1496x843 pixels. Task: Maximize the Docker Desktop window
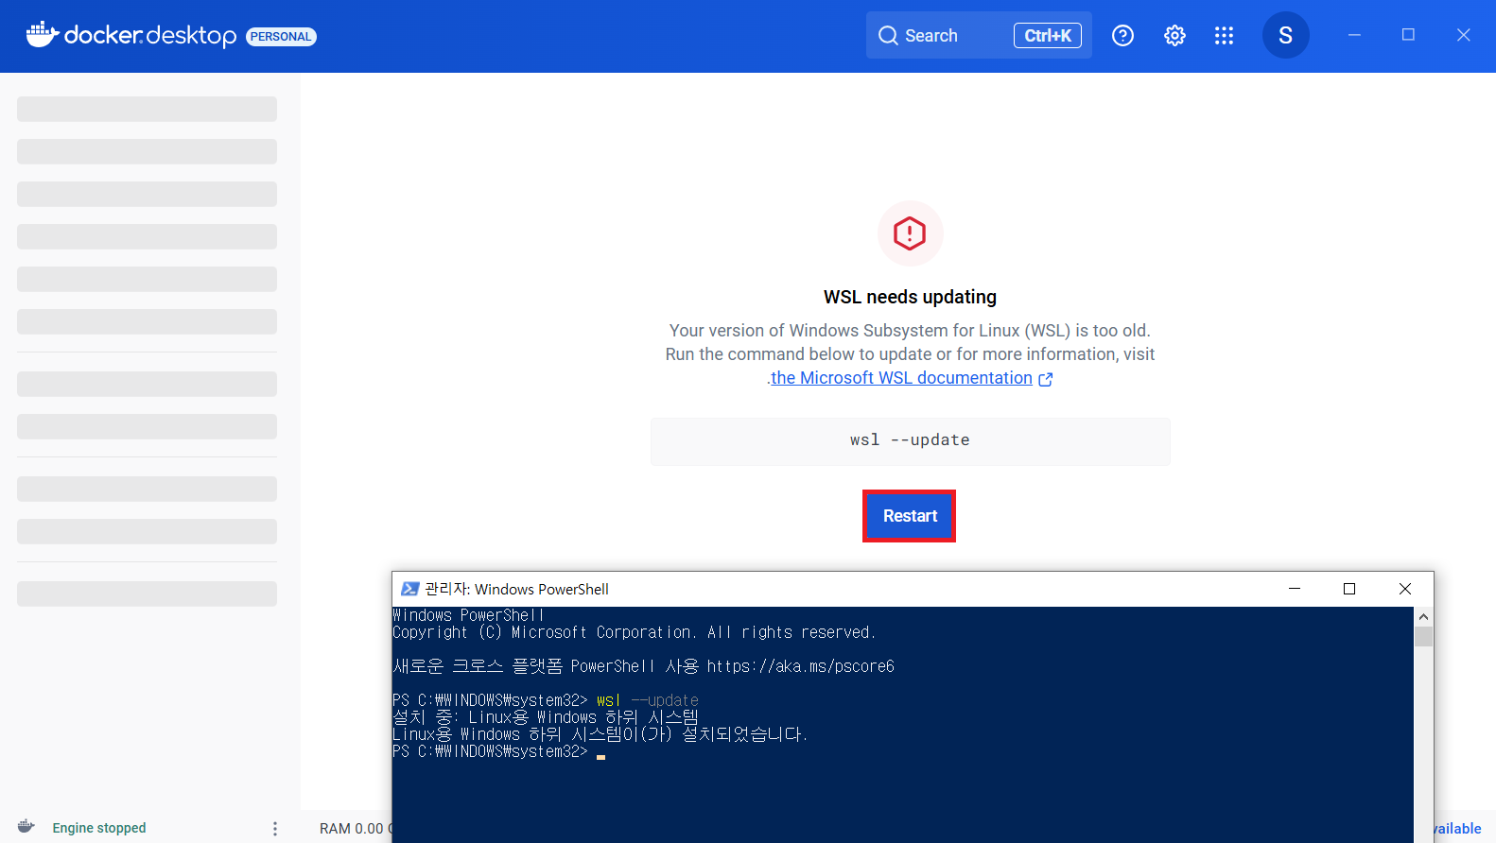[1408, 35]
